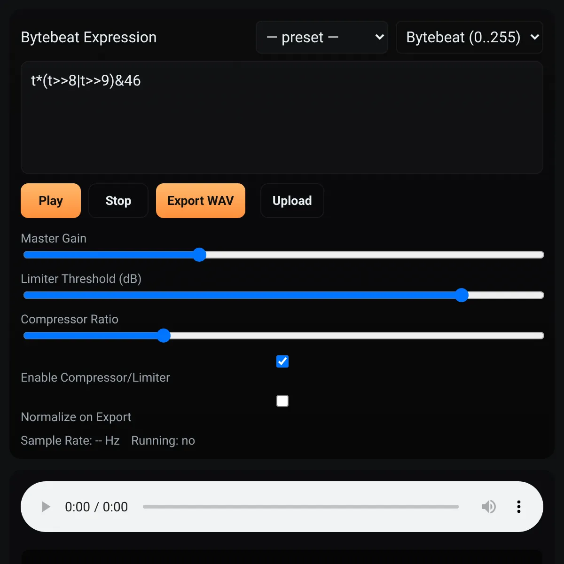Click the Stop button
The image size is (564, 564).
pos(118,201)
